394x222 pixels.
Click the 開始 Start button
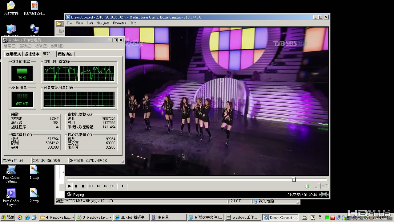pyautogui.click(x=8, y=217)
